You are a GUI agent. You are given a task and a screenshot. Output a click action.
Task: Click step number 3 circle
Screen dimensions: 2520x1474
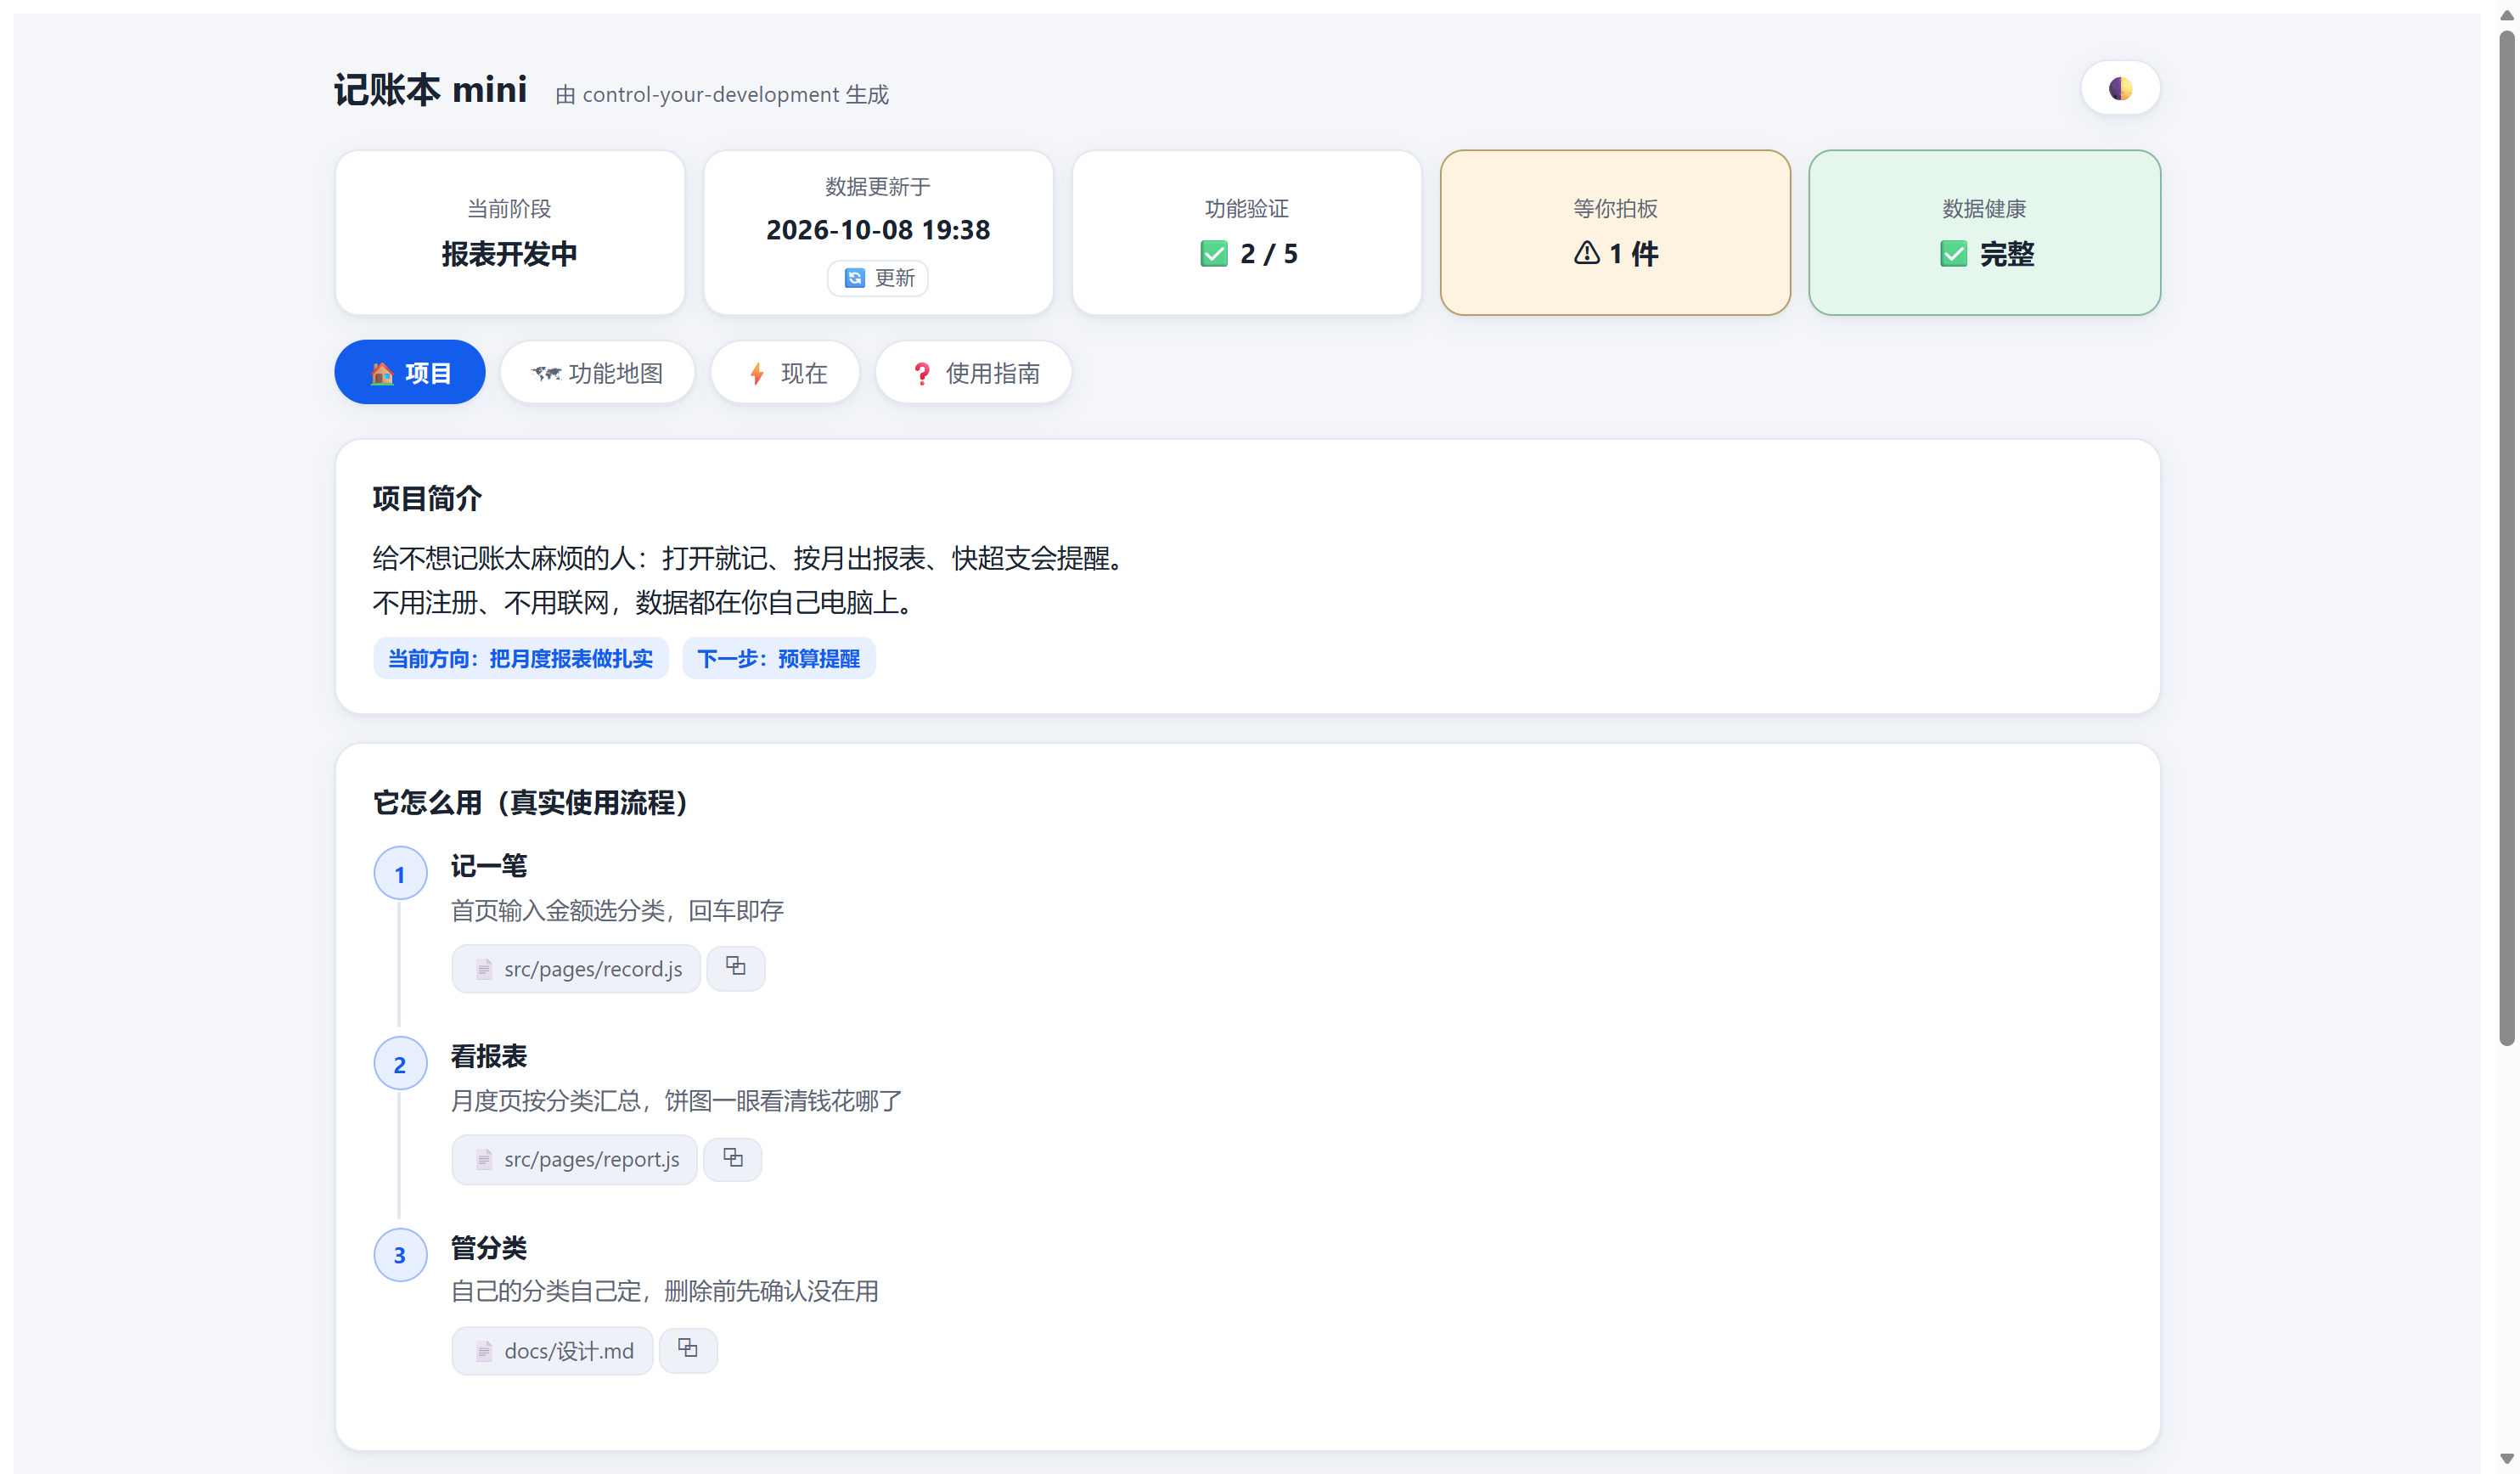(400, 1255)
